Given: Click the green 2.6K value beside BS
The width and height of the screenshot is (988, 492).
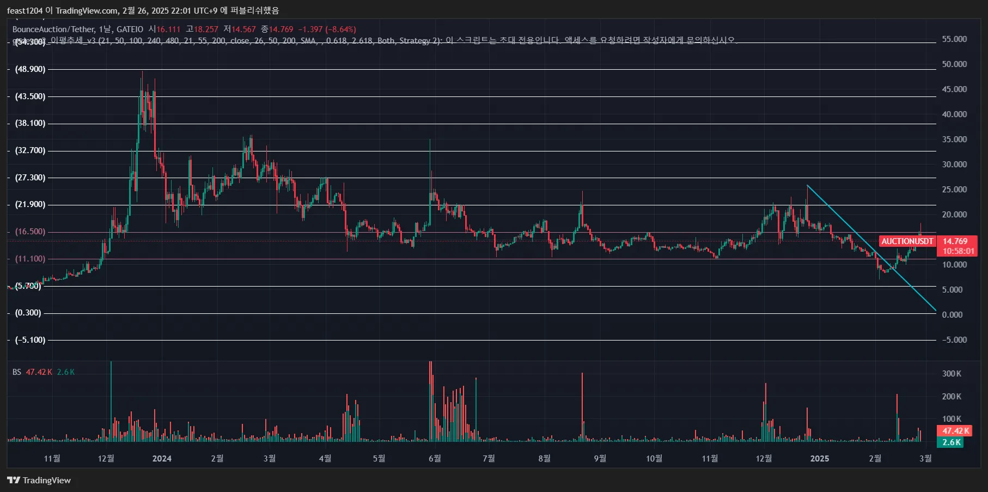Looking at the screenshot, I should point(66,372).
